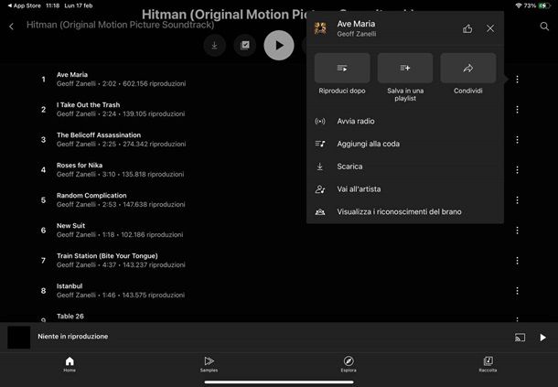Play the album with the large play button
The width and height of the screenshot is (558, 387).
click(x=279, y=45)
